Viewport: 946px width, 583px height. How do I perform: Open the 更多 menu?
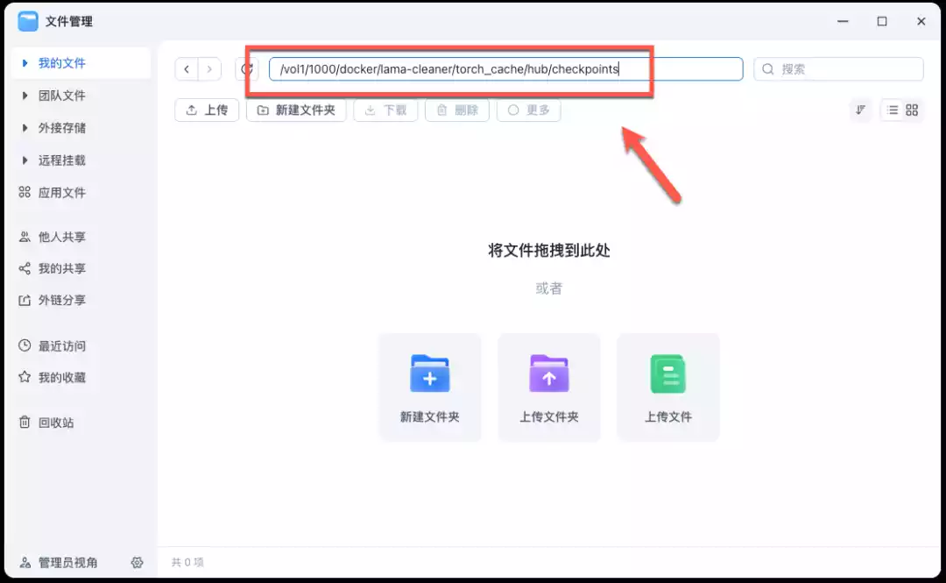529,110
